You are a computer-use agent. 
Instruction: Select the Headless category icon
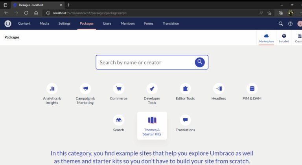point(219,89)
